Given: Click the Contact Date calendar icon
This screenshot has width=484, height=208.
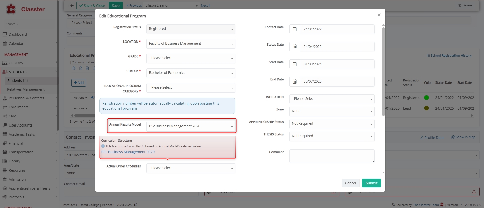Looking at the screenshot, I should 295,29.
